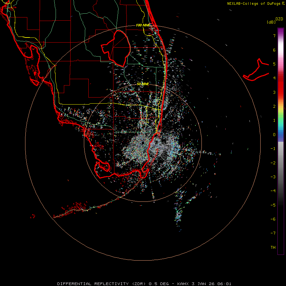
Task: Click the 2 value on the scale
Action: (274, 106)
